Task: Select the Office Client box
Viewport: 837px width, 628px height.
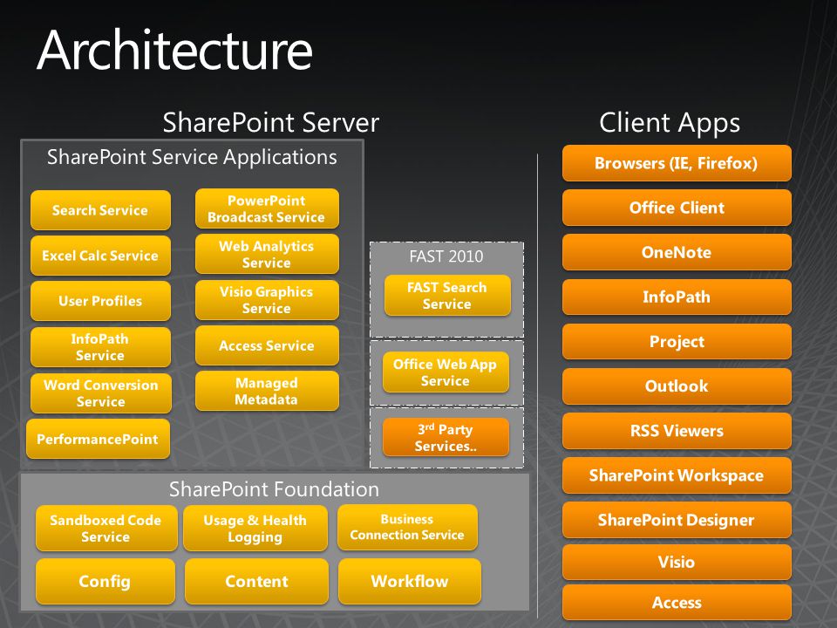Action: tap(677, 208)
